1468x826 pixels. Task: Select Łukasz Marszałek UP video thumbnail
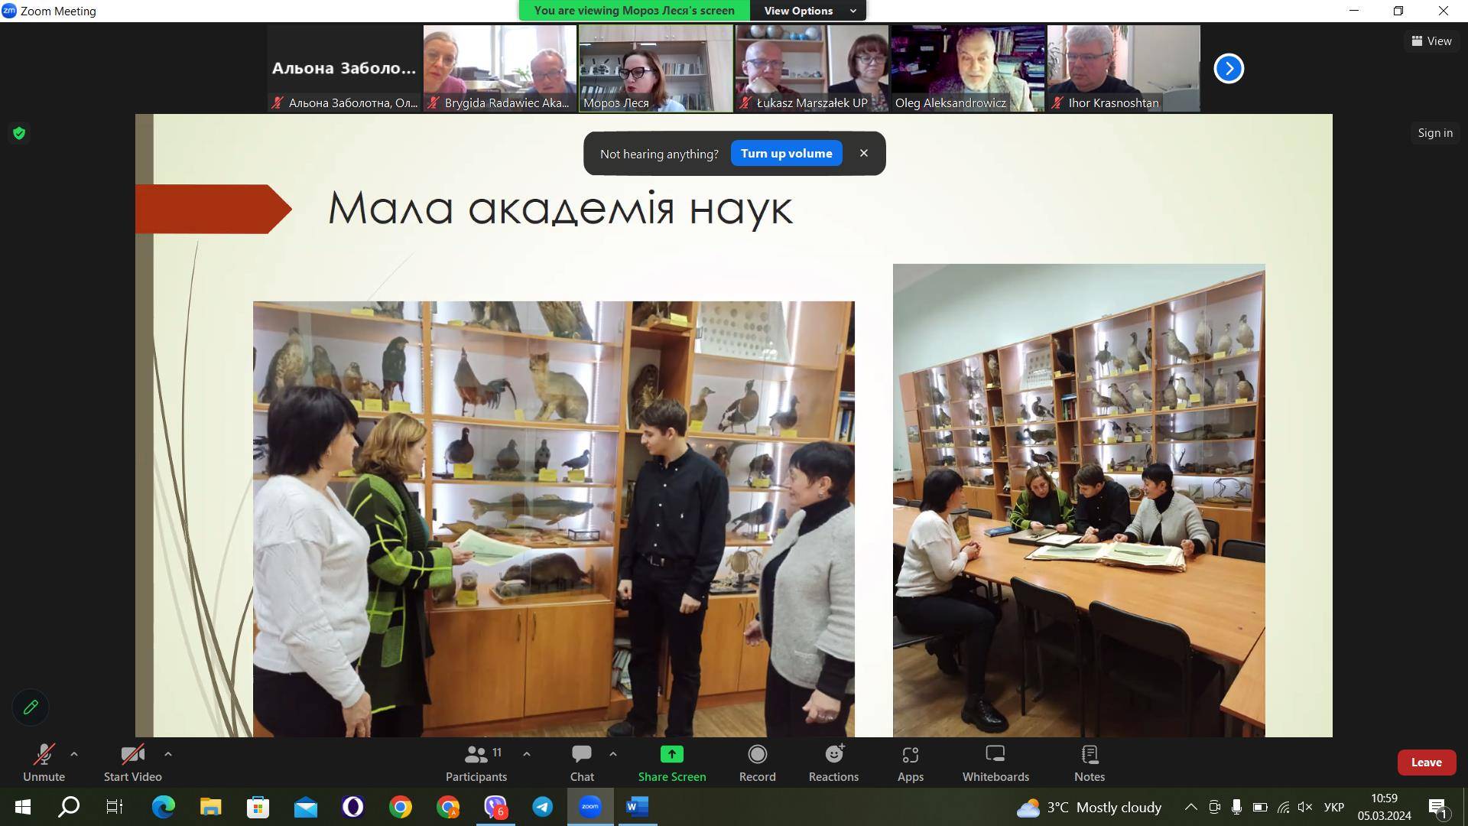[x=812, y=68]
